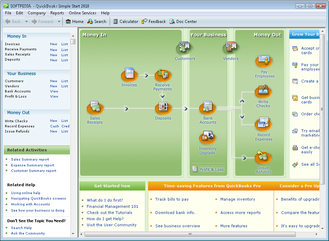The image size is (329, 241).
Task: Click List next to Receive Payments
Action: [65, 50]
